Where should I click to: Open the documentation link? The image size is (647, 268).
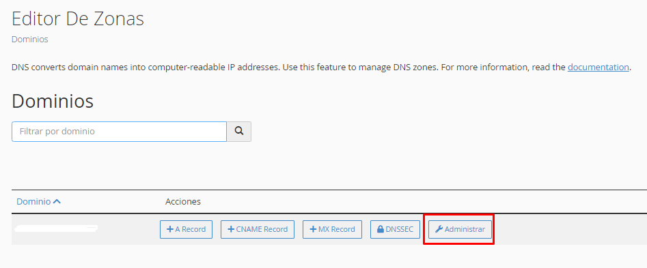[598, 67]
